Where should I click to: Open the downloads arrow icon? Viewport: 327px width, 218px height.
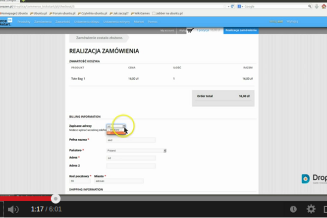click(317, 6)
